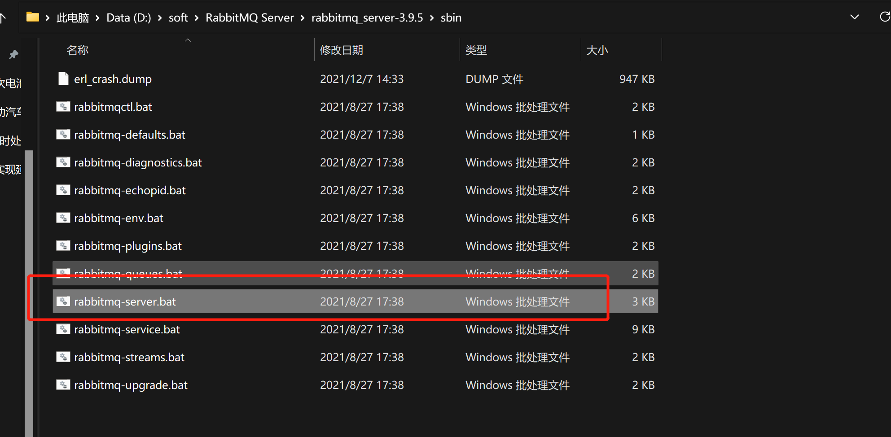Click the DUMP 文件 type cell
Image resolution: width=891 pixels, height=437 pixels.
point(494,79)
